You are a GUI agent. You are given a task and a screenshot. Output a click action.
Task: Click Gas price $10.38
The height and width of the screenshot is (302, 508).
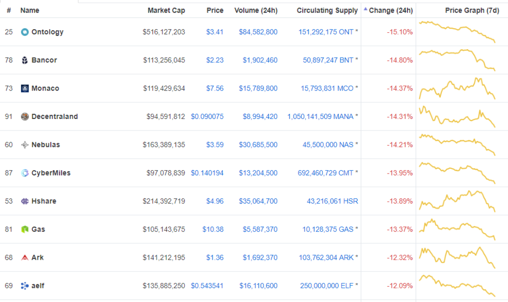point(213,229)
